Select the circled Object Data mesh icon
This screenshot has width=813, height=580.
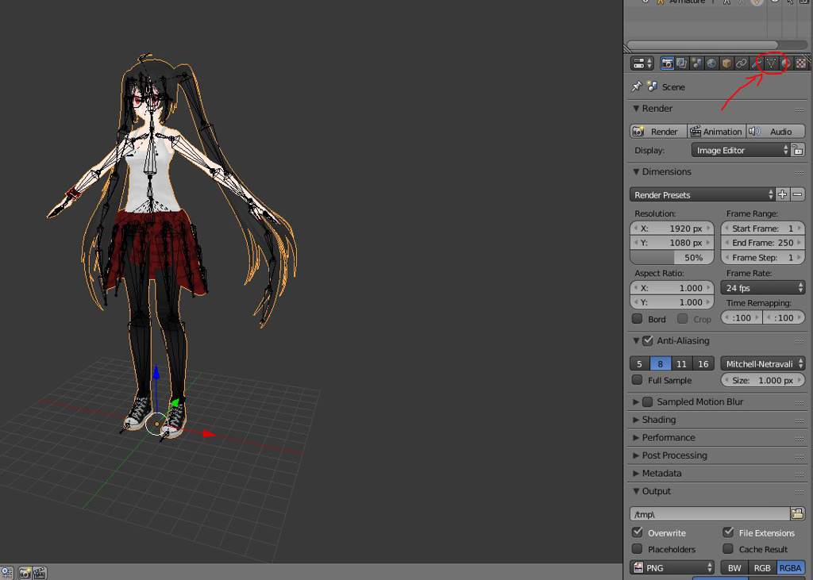(771, 63)
